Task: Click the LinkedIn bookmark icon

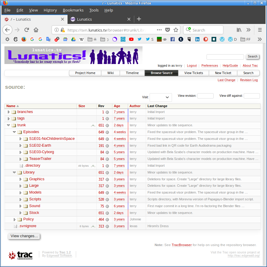Action: (x=197, y=39)
